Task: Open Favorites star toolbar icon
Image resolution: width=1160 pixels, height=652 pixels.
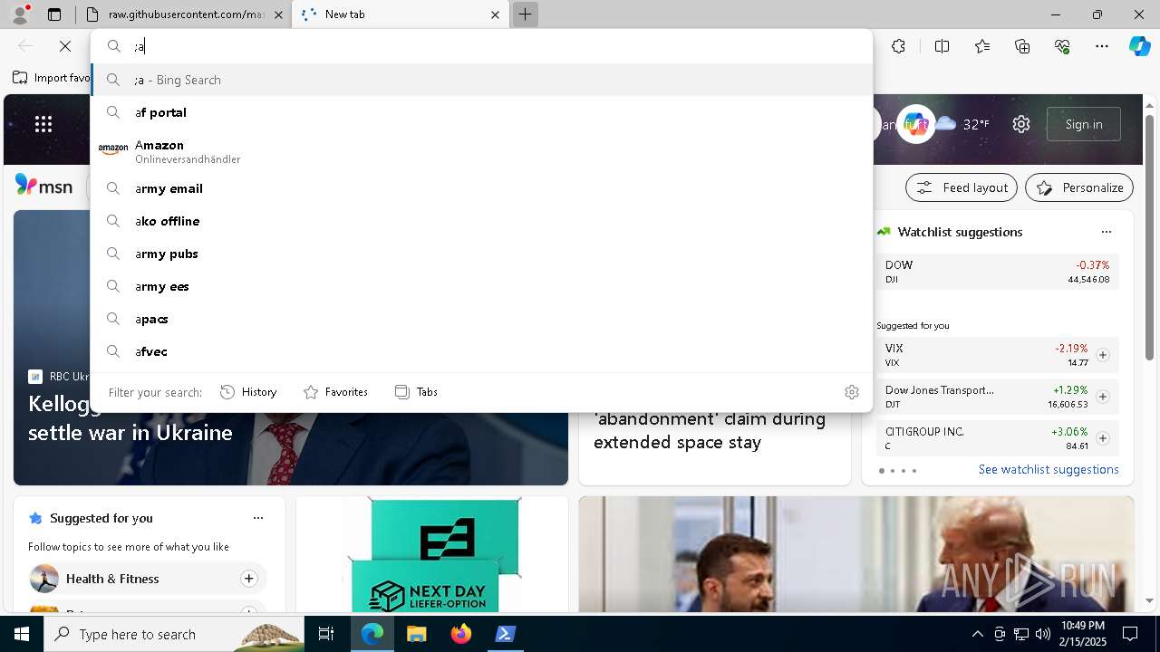Action: 982,46
